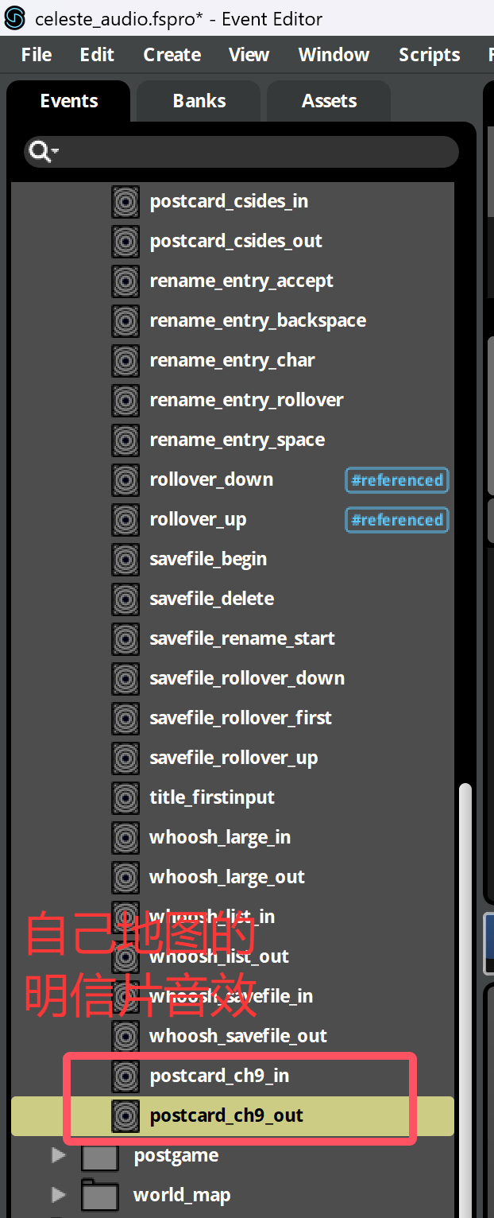Click the postcard_csides_in event icon
The width and height of the screenshot is (494, 1218).
tap(125, 202)
